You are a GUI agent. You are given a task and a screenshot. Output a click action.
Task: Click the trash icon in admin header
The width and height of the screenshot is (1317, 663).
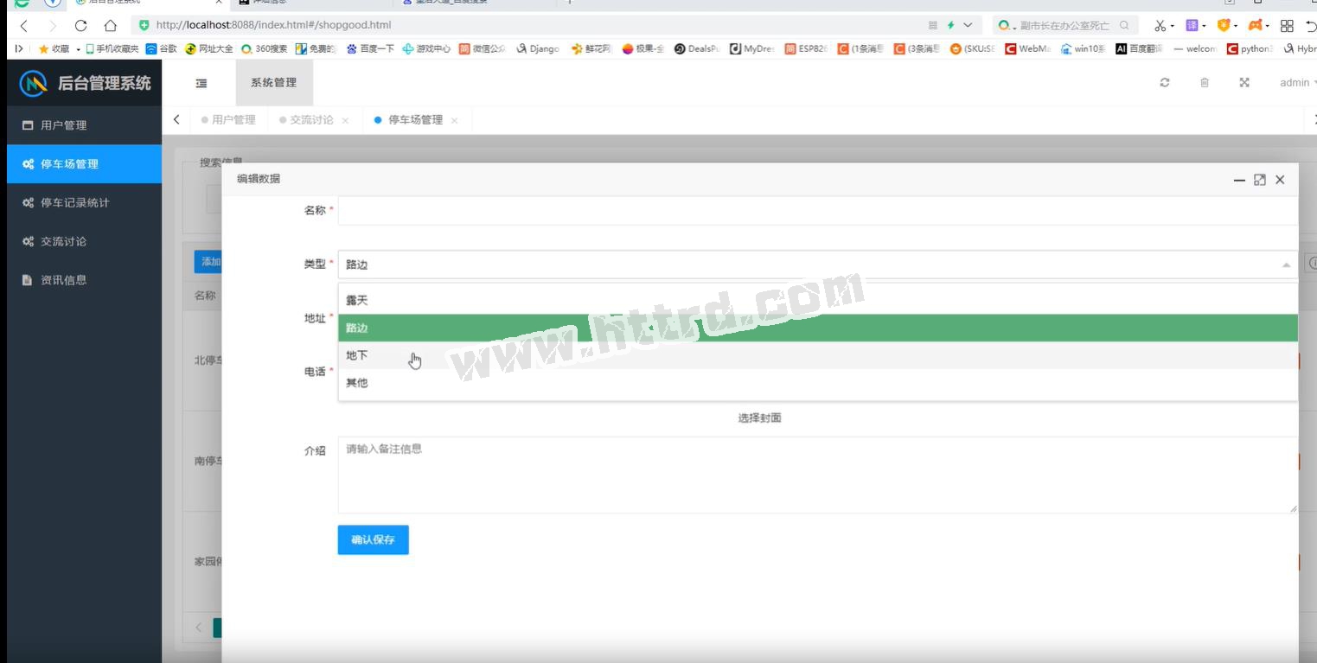(x=1205, y=83)
